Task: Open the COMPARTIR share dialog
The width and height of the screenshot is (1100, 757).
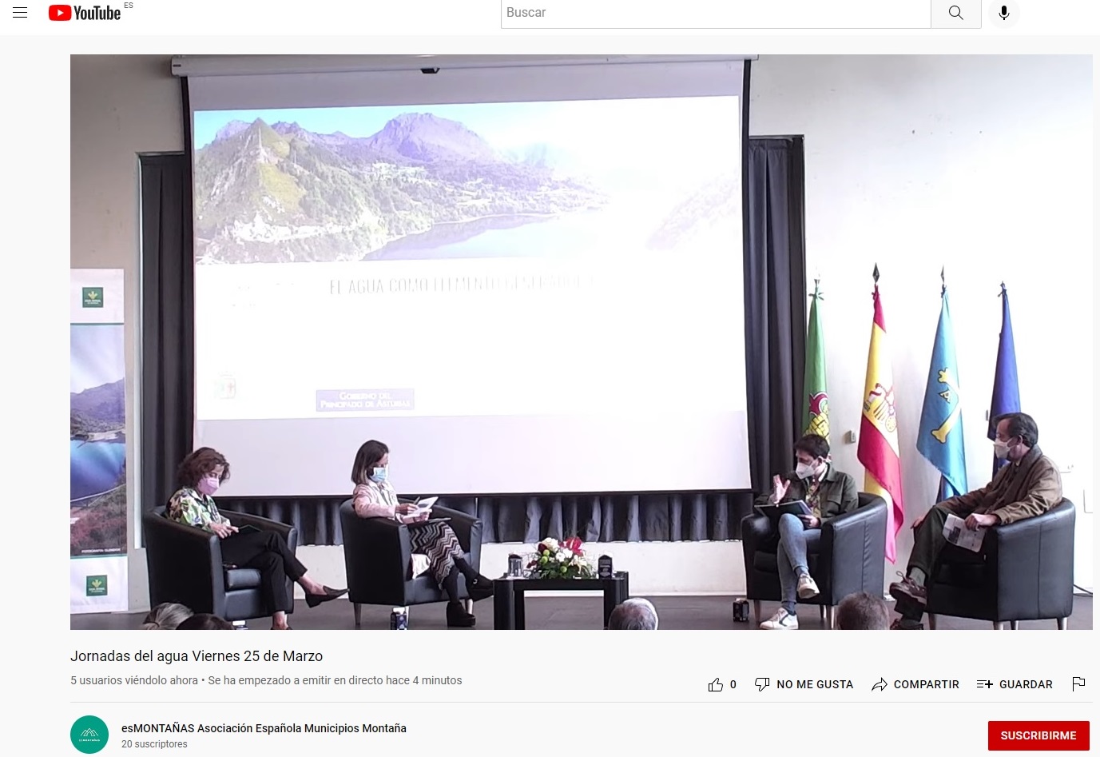Action: [x=926, y=684]
